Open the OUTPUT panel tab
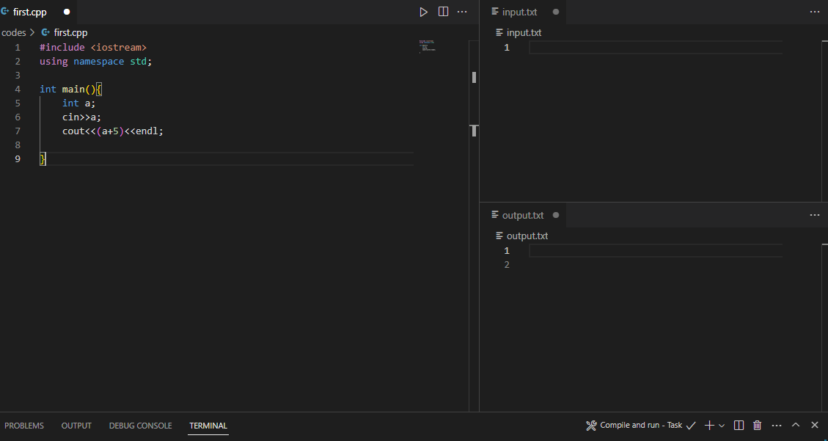Screen dimensions: 828x441 [x=76, y=426]
